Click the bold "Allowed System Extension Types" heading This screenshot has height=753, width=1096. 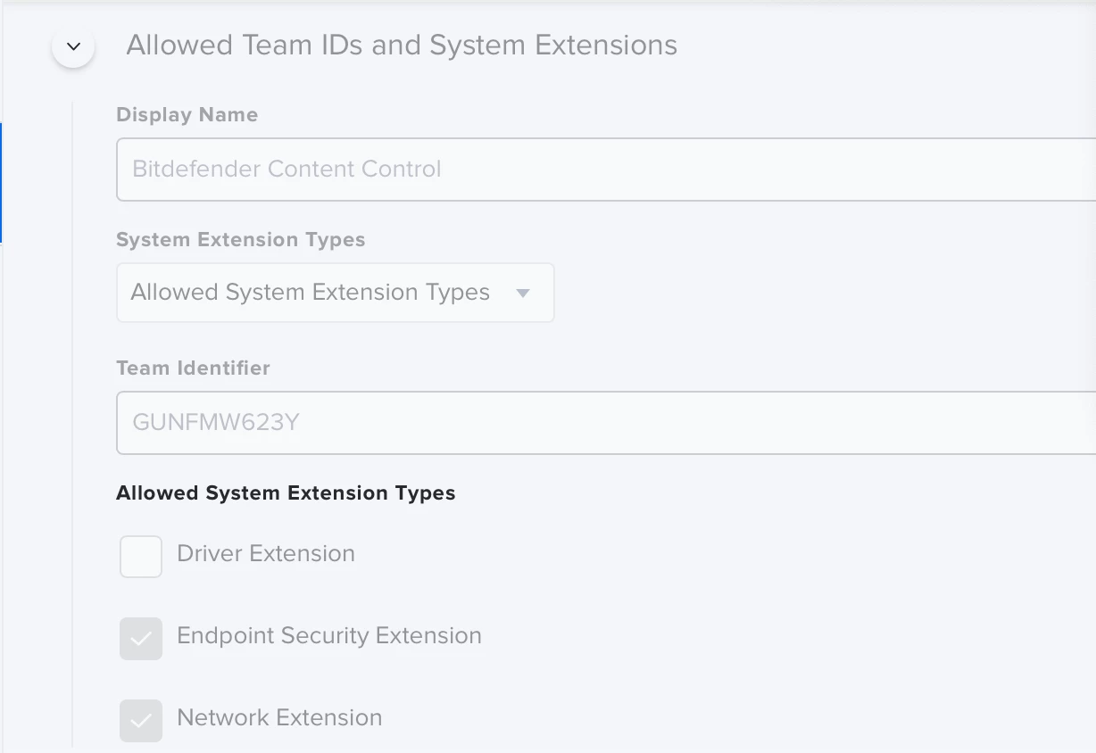coord(286,493)
